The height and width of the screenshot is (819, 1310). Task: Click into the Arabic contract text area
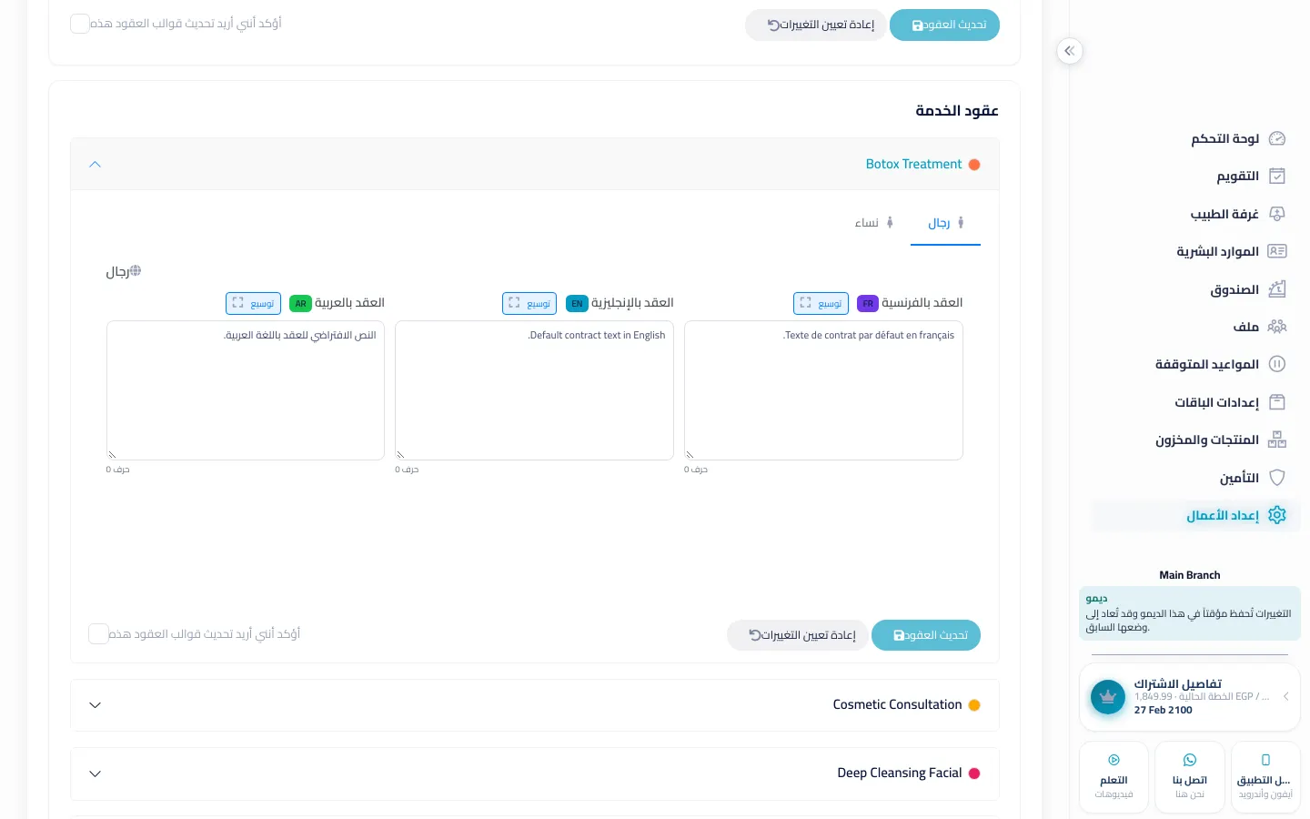(246, 390)
